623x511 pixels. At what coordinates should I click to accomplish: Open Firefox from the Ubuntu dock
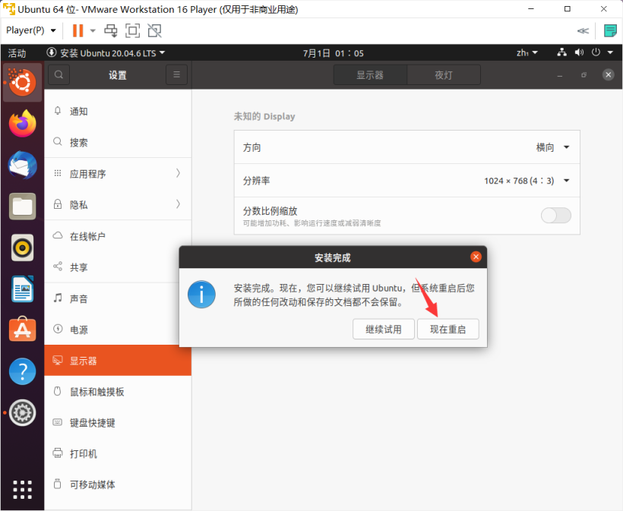click(x=22, y=123)
